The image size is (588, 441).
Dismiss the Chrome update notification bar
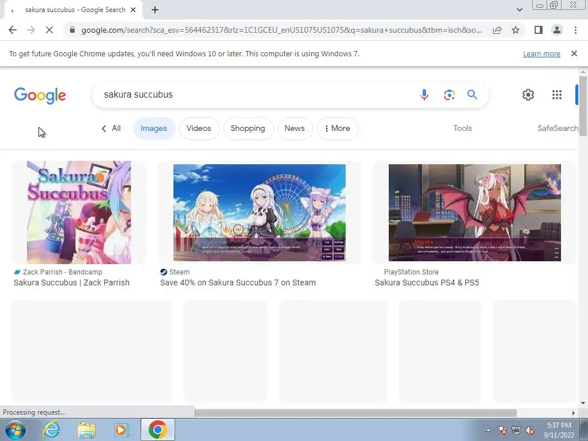point(574,53)
